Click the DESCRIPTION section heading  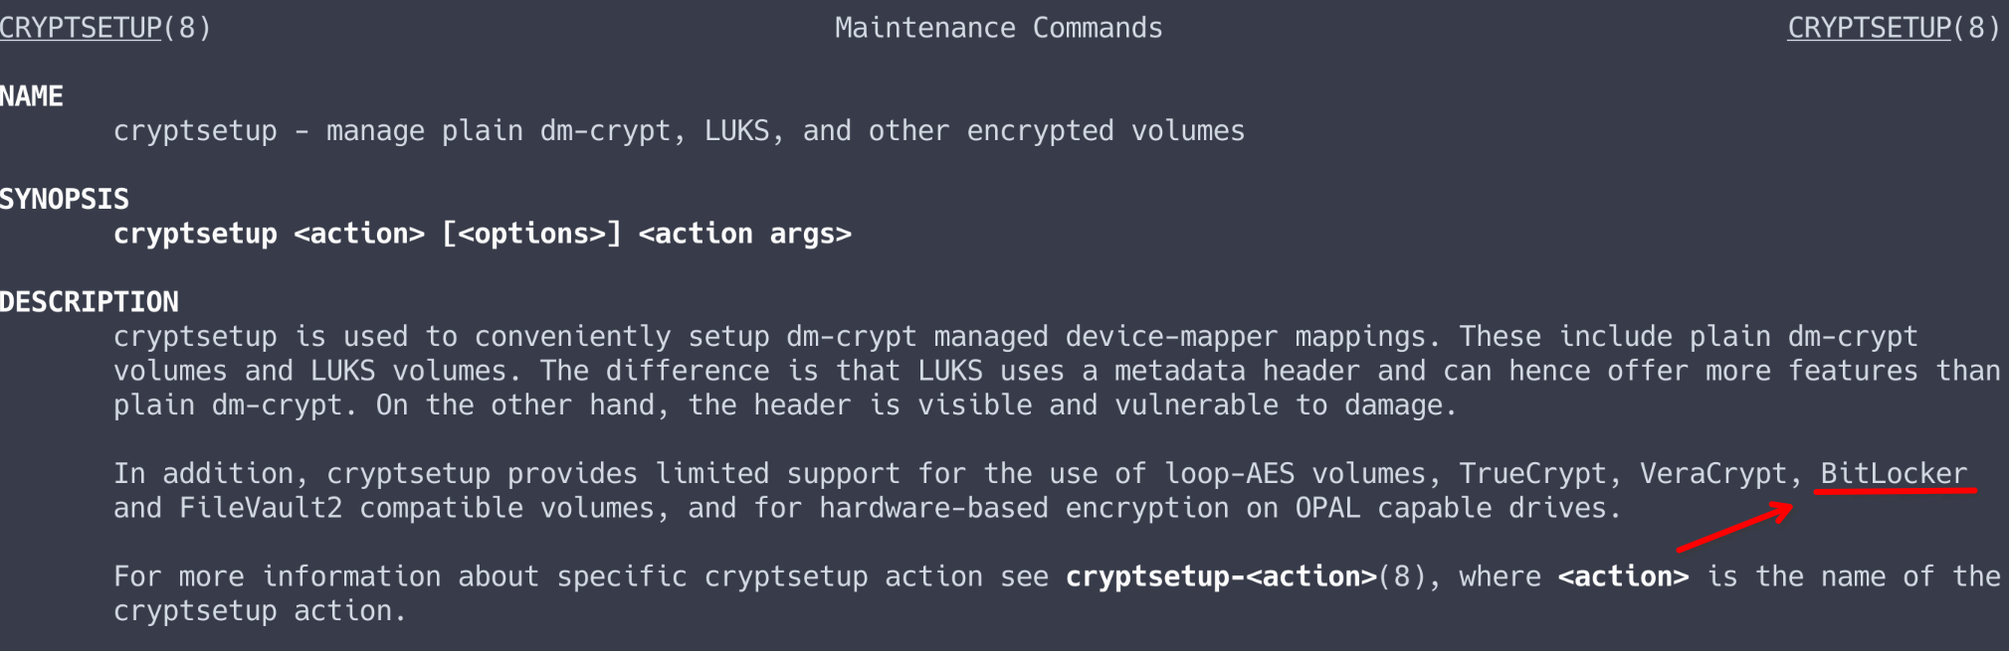90,302
